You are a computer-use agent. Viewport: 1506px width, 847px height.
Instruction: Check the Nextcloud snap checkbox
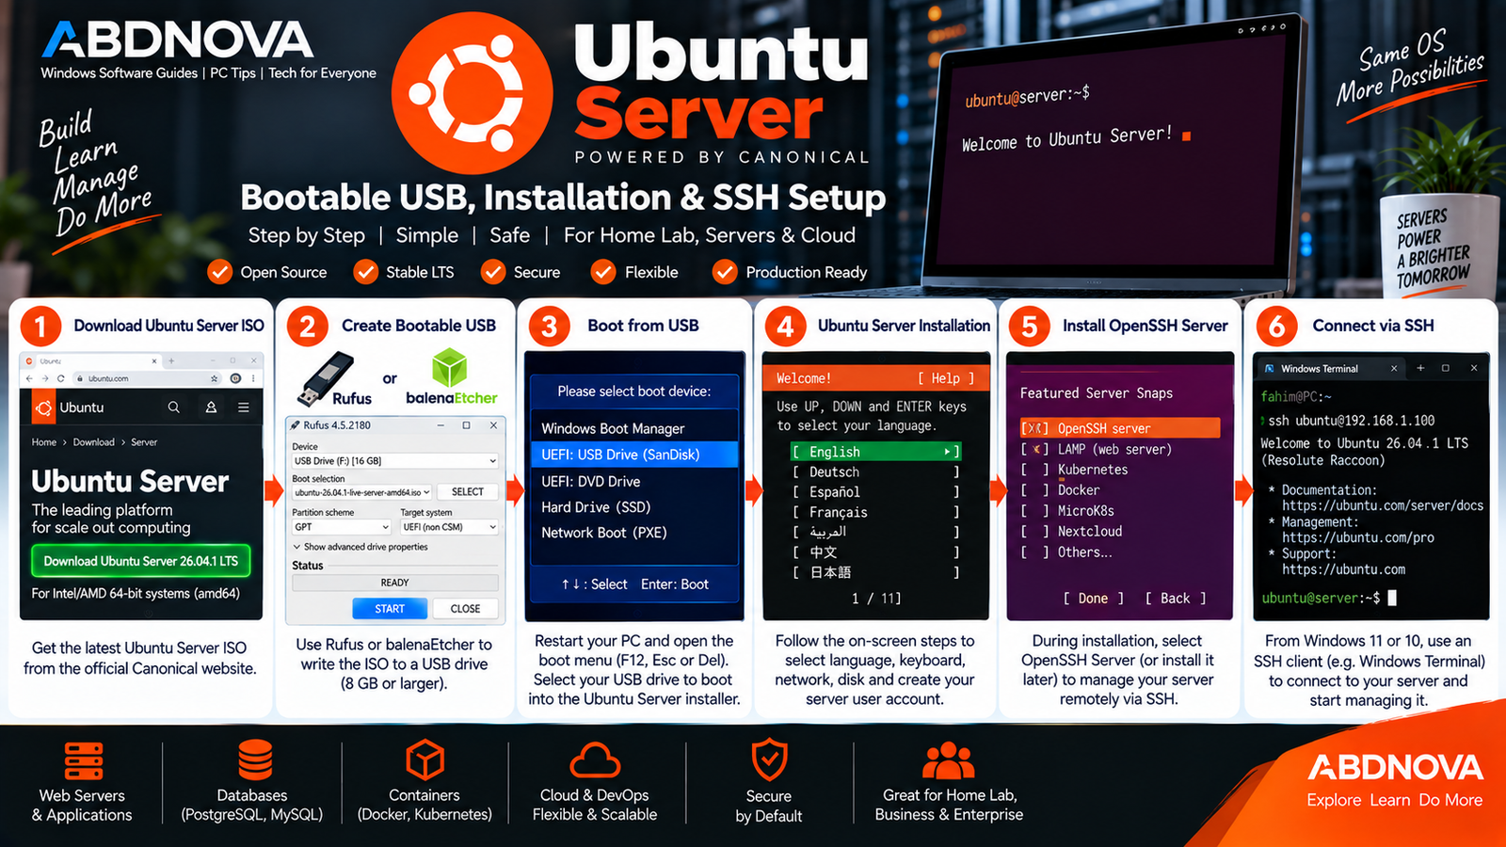coord(1034,532)
